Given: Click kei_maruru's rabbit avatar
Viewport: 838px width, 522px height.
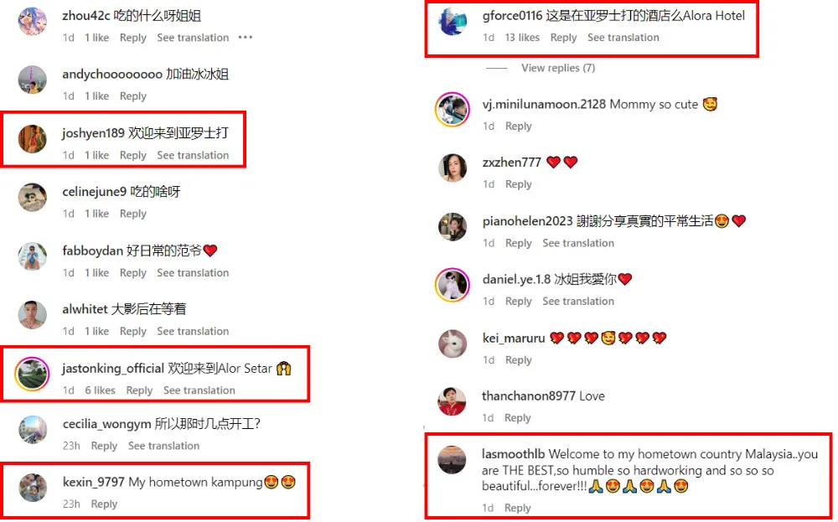Looking at the screenshot, I should pyautogui.click(x=453, y=344).
